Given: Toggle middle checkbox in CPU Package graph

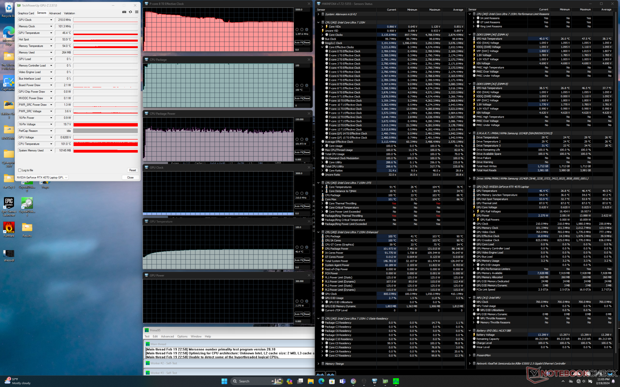Looking at the screenshot, I should click(x=302, y=85).
